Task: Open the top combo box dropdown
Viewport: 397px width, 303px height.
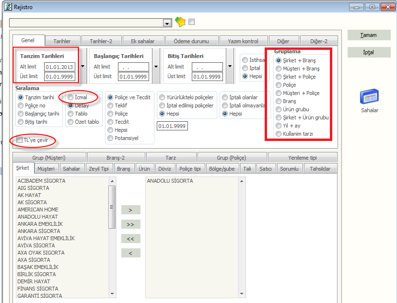Action: [167, 23]
